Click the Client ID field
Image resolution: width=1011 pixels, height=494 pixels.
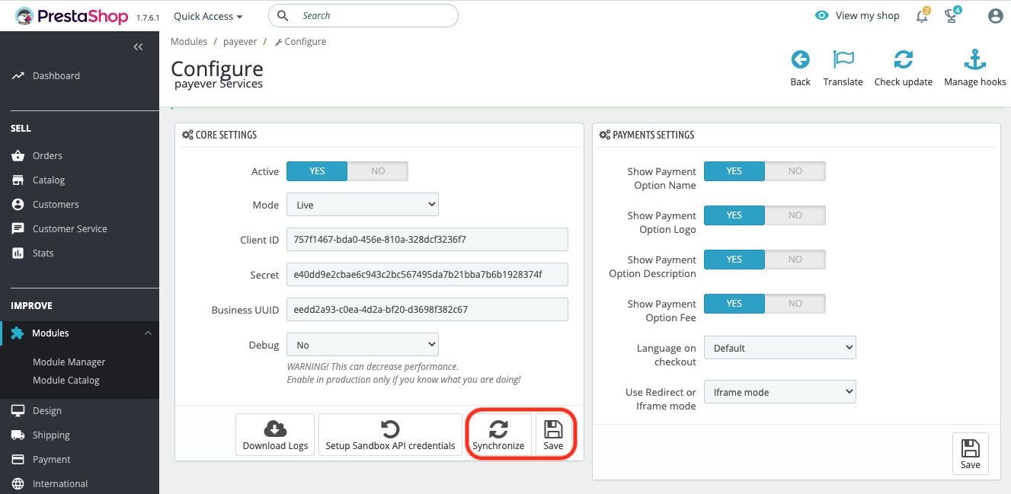point(427,240)
